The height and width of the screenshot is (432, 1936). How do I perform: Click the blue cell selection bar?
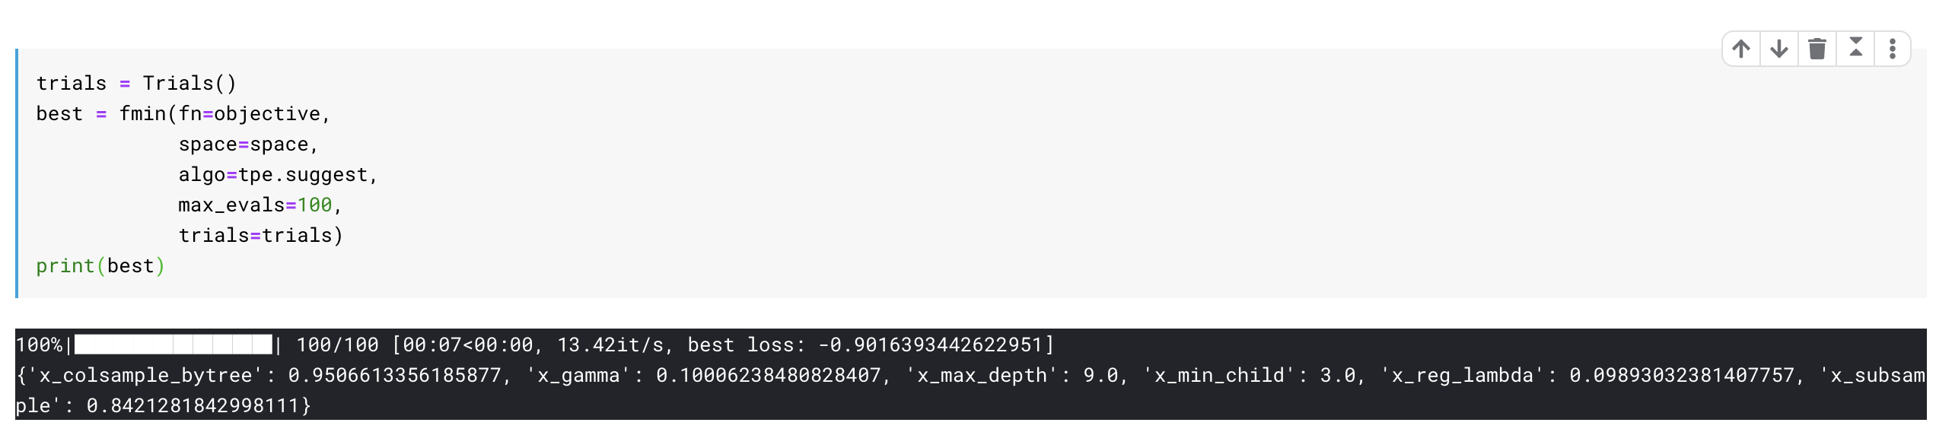click(17, 173)
